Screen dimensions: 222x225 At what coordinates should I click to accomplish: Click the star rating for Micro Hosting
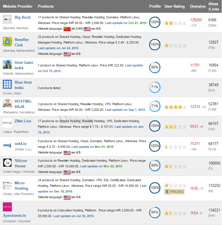(175, 185)
